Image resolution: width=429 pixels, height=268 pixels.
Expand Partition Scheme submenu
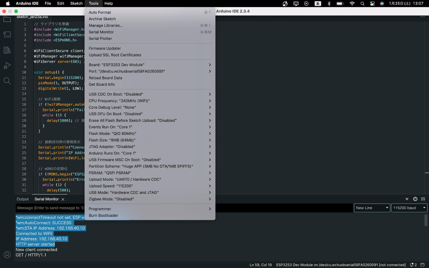[x=150, y=166]
